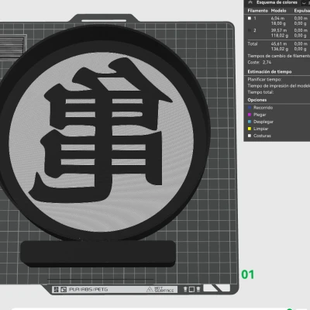Click the dark swatch for filament 2
This screenshot has height=310, width=310.
click(x=250, y=30)
